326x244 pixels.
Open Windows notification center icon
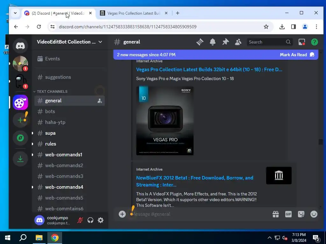316,238
